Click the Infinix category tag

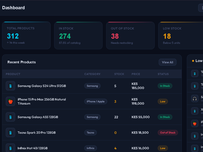pos(91,148)
